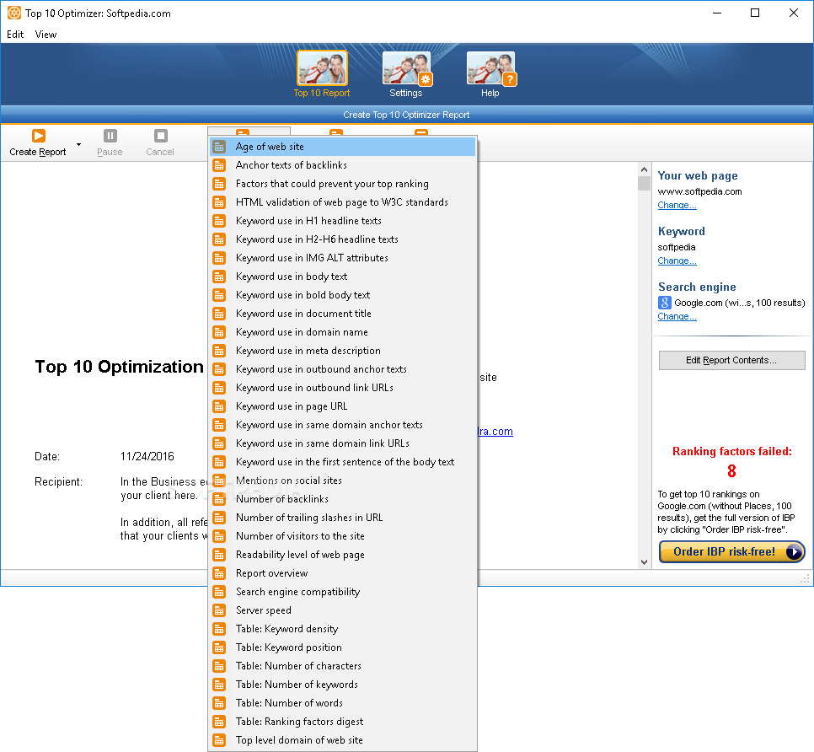Select Mentions on social sites
This screenshot has height=752, width=814.
(x=343, y=481)
